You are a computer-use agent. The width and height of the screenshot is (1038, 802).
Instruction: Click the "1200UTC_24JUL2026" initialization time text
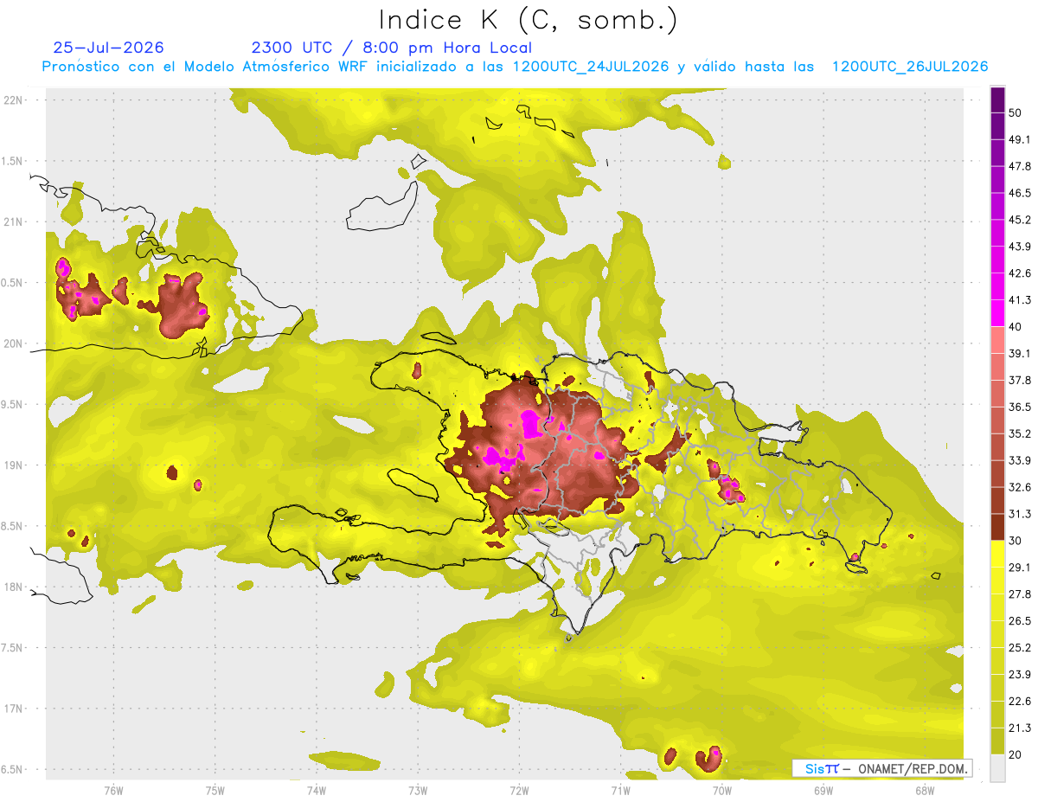[x=591, y=67]
